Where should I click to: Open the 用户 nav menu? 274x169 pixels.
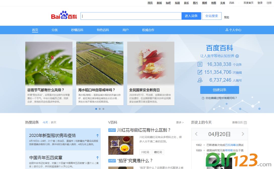(x=126, y=30)
